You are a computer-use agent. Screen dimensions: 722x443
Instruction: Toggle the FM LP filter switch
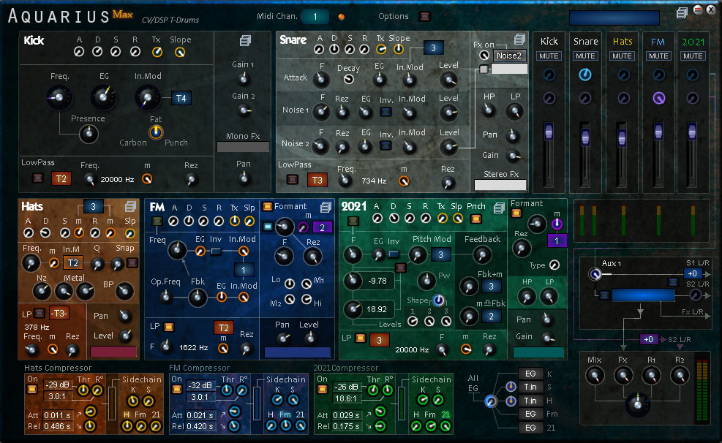click(x=169, y=327)
